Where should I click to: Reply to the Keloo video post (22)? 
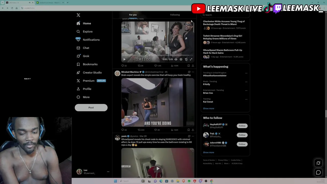[124, 66]
